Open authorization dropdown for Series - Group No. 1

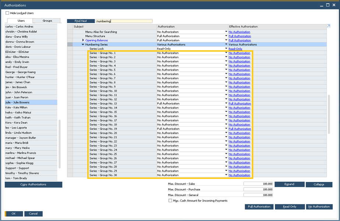click(x=226, y=53)
